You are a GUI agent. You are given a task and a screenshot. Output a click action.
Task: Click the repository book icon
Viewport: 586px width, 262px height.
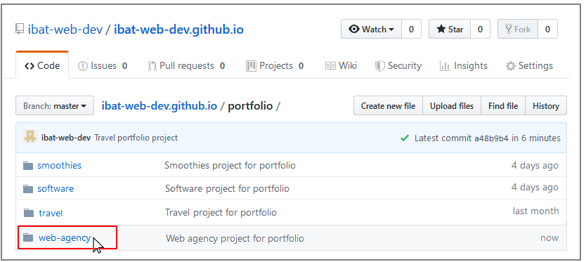(x=20, y=30)
